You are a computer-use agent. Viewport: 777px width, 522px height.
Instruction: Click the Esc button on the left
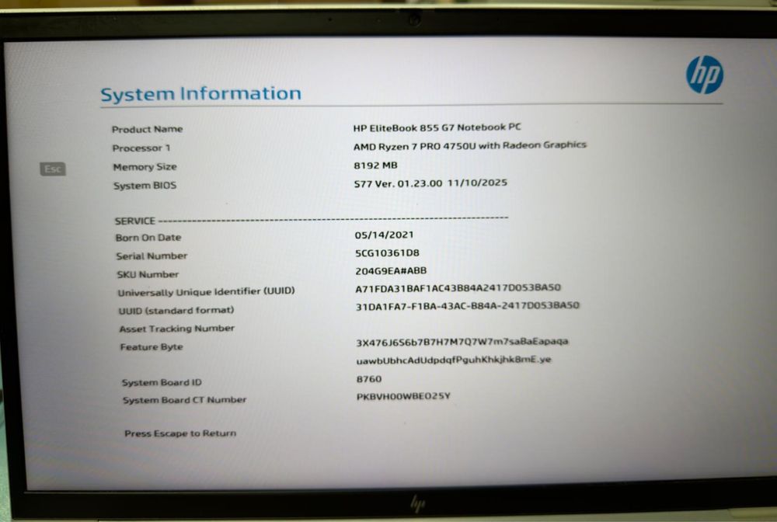click(53, 169)
